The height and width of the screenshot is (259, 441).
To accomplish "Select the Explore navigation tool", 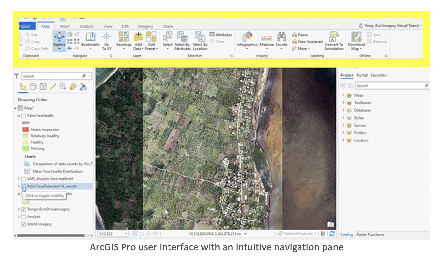I will 59,41.
